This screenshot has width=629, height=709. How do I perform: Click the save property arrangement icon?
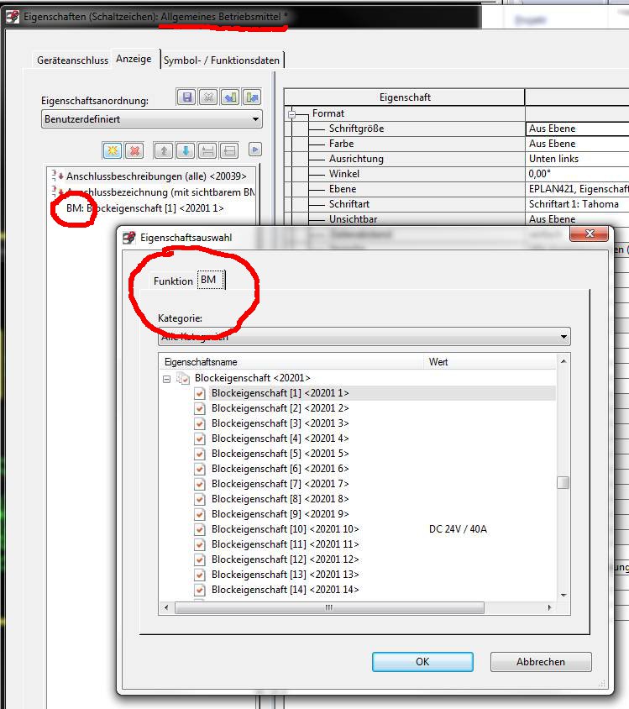point(186,97)
